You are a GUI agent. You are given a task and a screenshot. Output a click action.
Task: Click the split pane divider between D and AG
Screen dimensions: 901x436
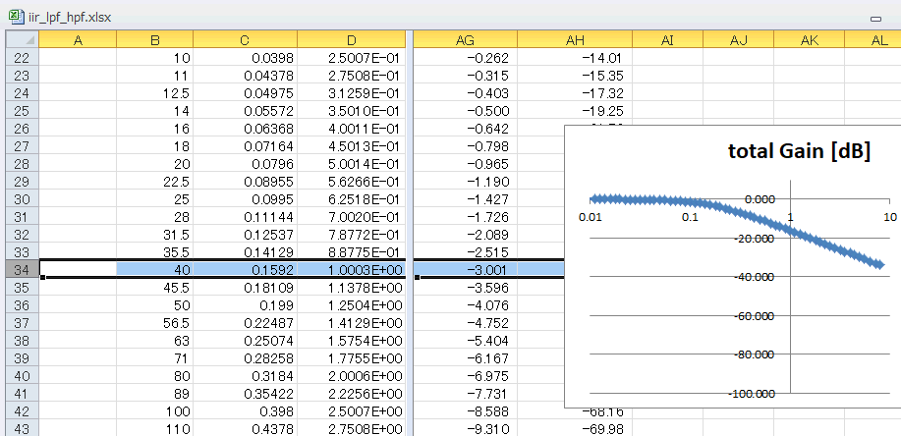coord(410,230)
